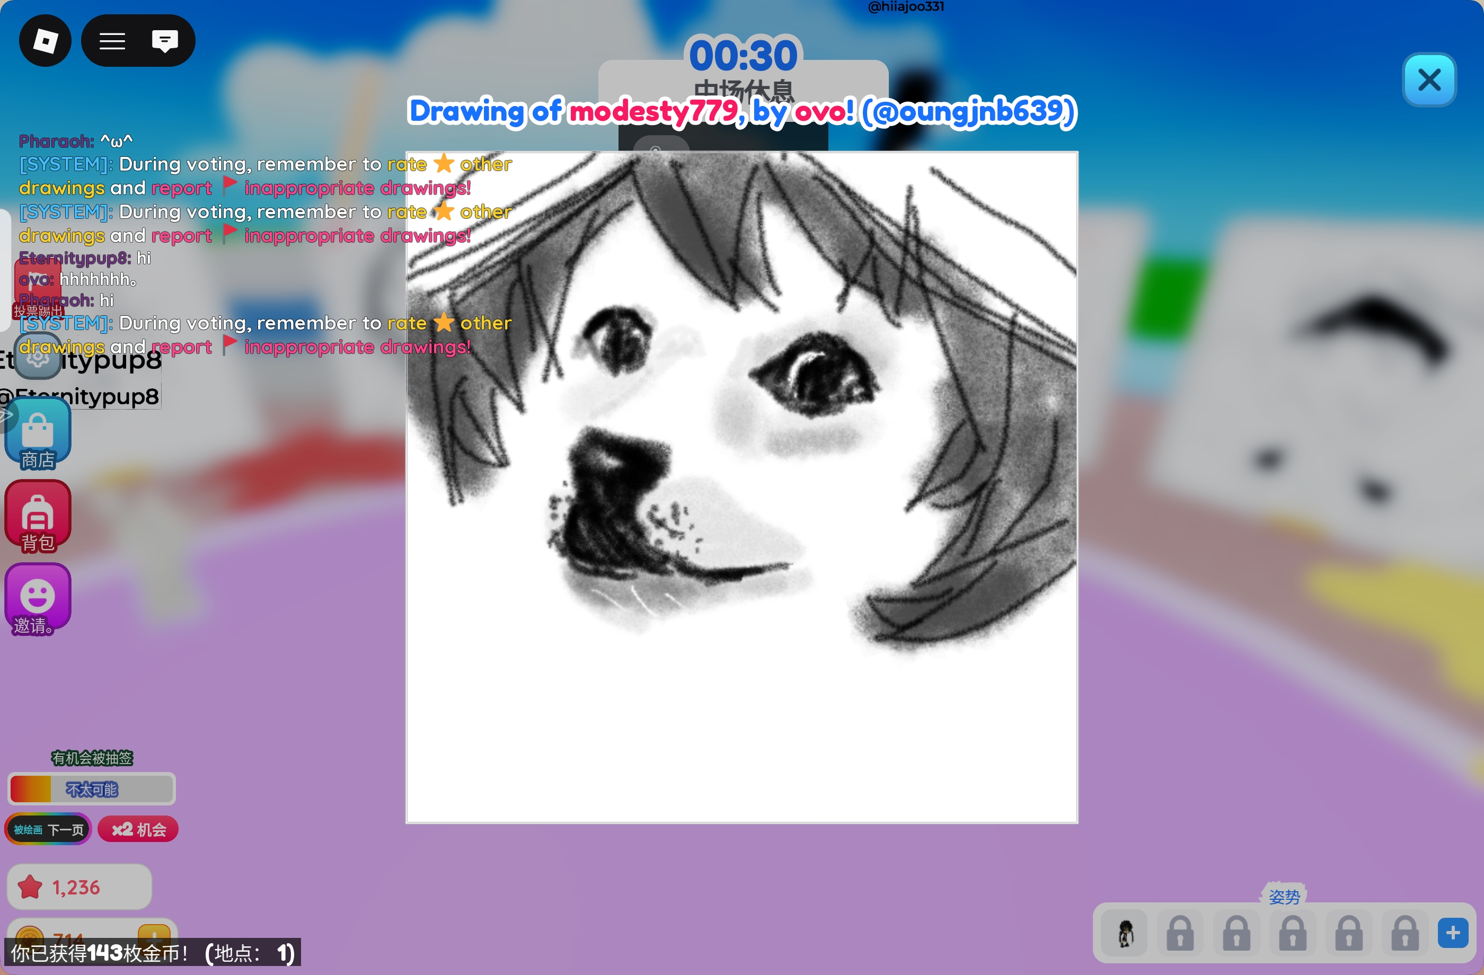Click the drawing title mentioning @oungjnb639
Image resolution: width=1484 pixels, height=975 pixels.
[742, 112]
